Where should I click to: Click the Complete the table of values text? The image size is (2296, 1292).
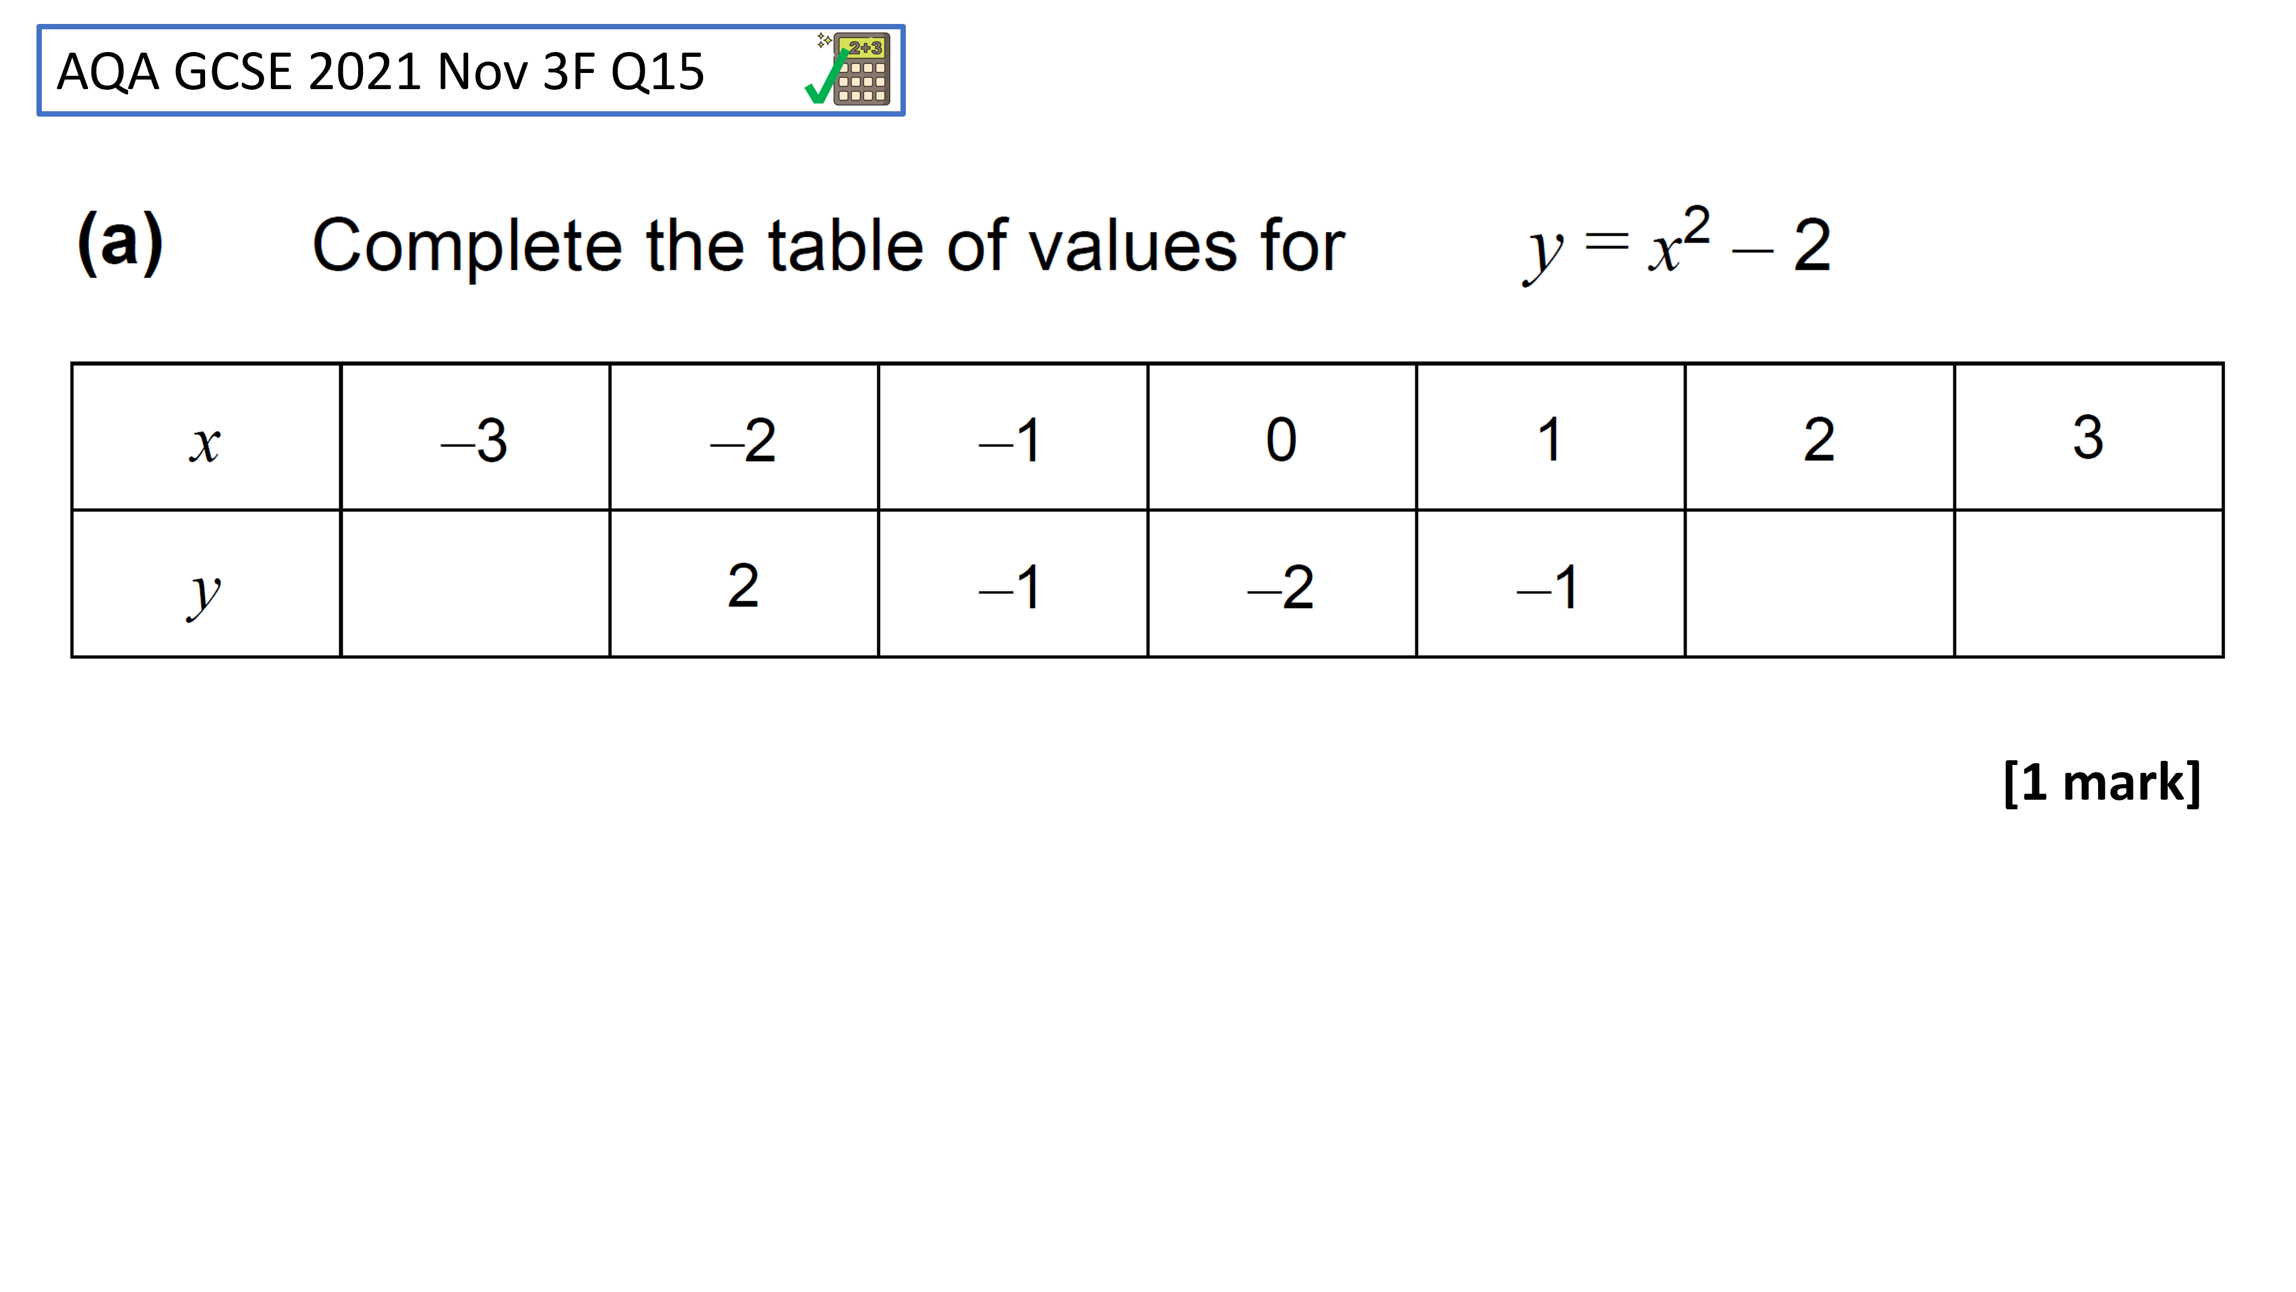click(x=828, y=245)
